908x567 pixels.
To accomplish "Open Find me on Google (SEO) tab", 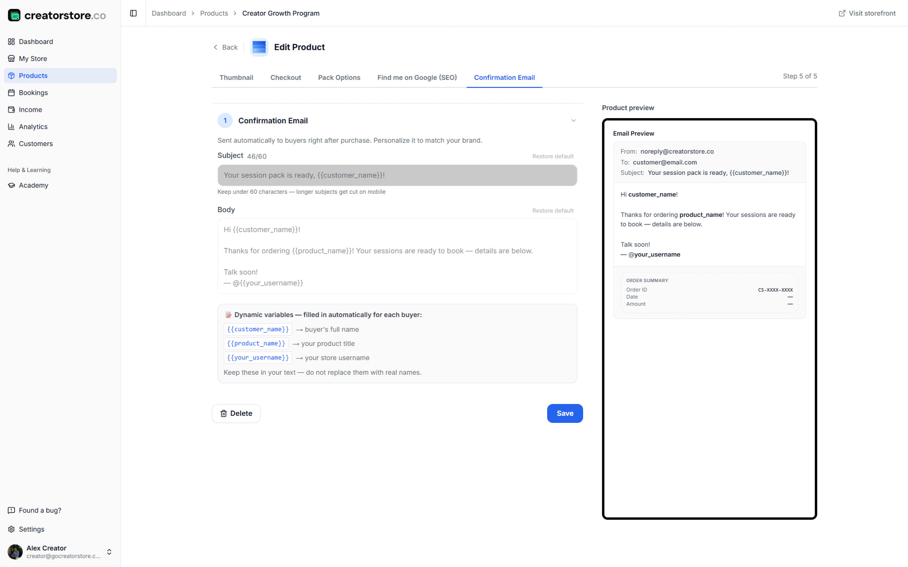I will (417, 77).
